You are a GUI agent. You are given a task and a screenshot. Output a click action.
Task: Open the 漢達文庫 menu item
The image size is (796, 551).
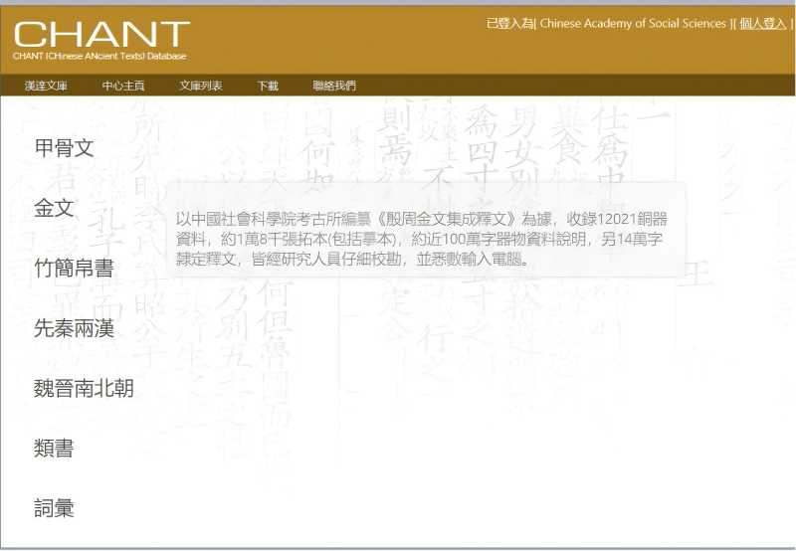[46, 86]
